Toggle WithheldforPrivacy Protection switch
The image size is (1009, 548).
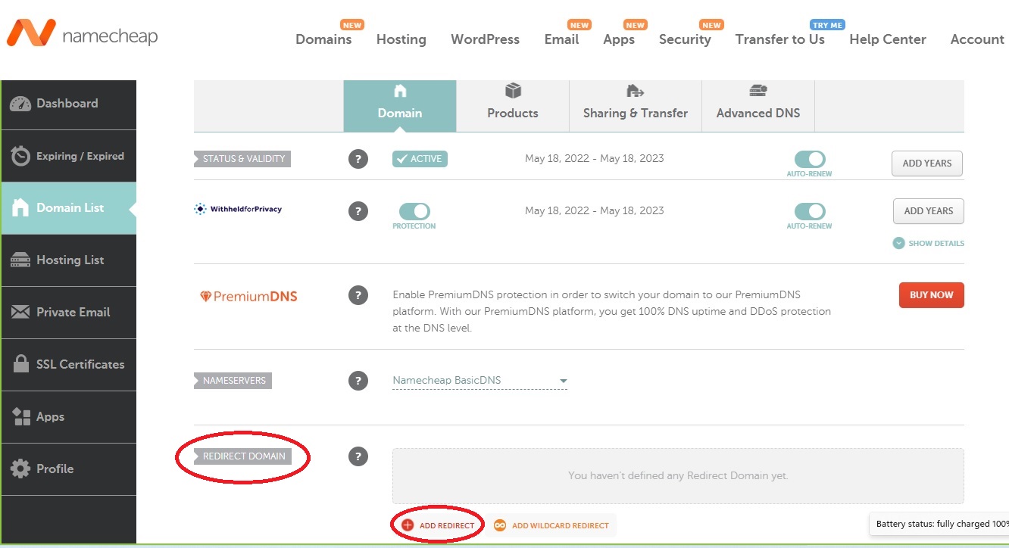tap(414, 211)
